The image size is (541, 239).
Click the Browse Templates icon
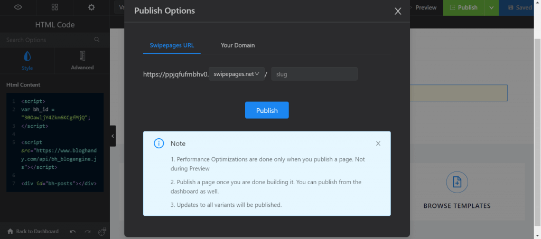tap(457, 181)
